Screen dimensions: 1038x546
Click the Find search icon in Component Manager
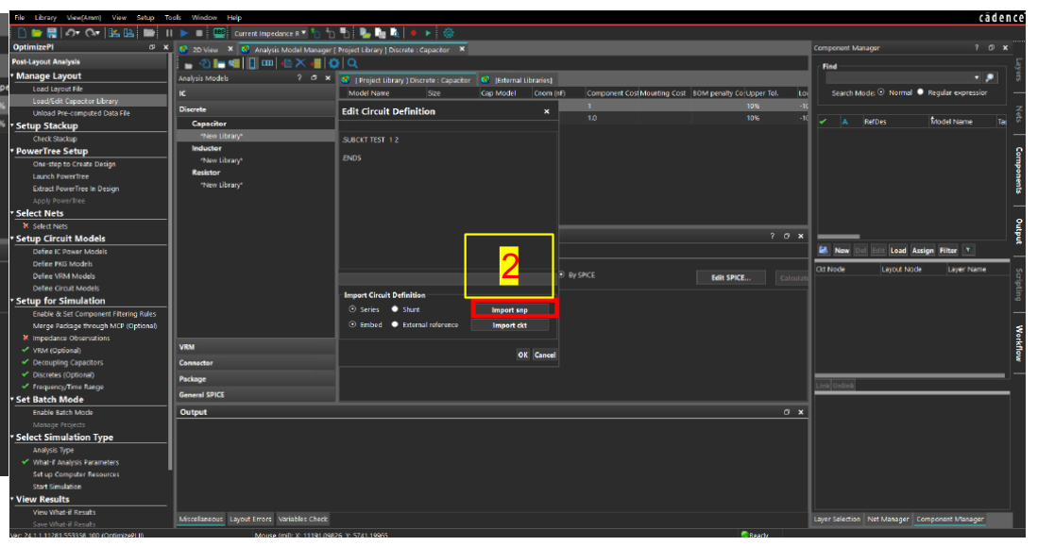(x=991, y=78)
